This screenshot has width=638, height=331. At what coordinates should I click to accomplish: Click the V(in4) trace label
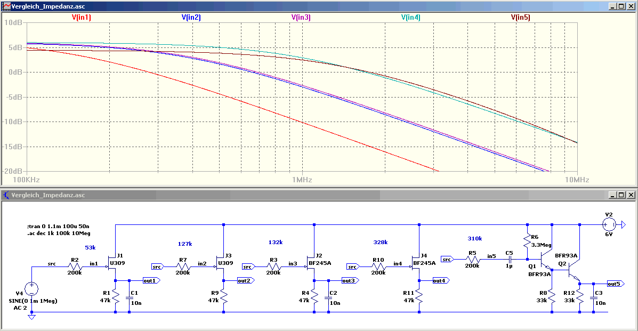[x=410, y=18]
